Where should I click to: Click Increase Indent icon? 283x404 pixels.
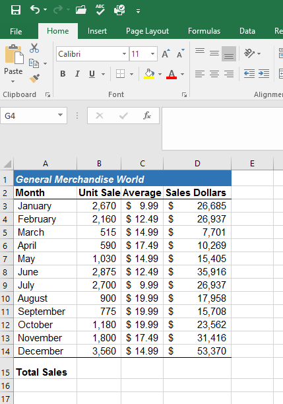pyautogui.click(x=264, y=74)
